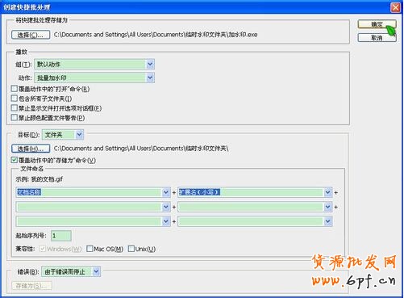This screenshot has width=404, height=298.
Task: Click 选择(H) to choose destination folder
Action: (x=31, y=149)
